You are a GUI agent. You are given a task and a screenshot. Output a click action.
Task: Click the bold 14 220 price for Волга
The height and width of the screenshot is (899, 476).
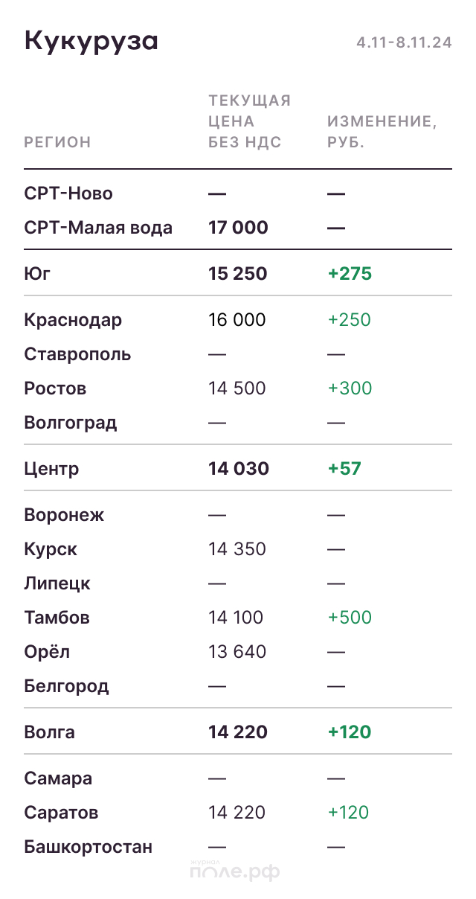238,732
